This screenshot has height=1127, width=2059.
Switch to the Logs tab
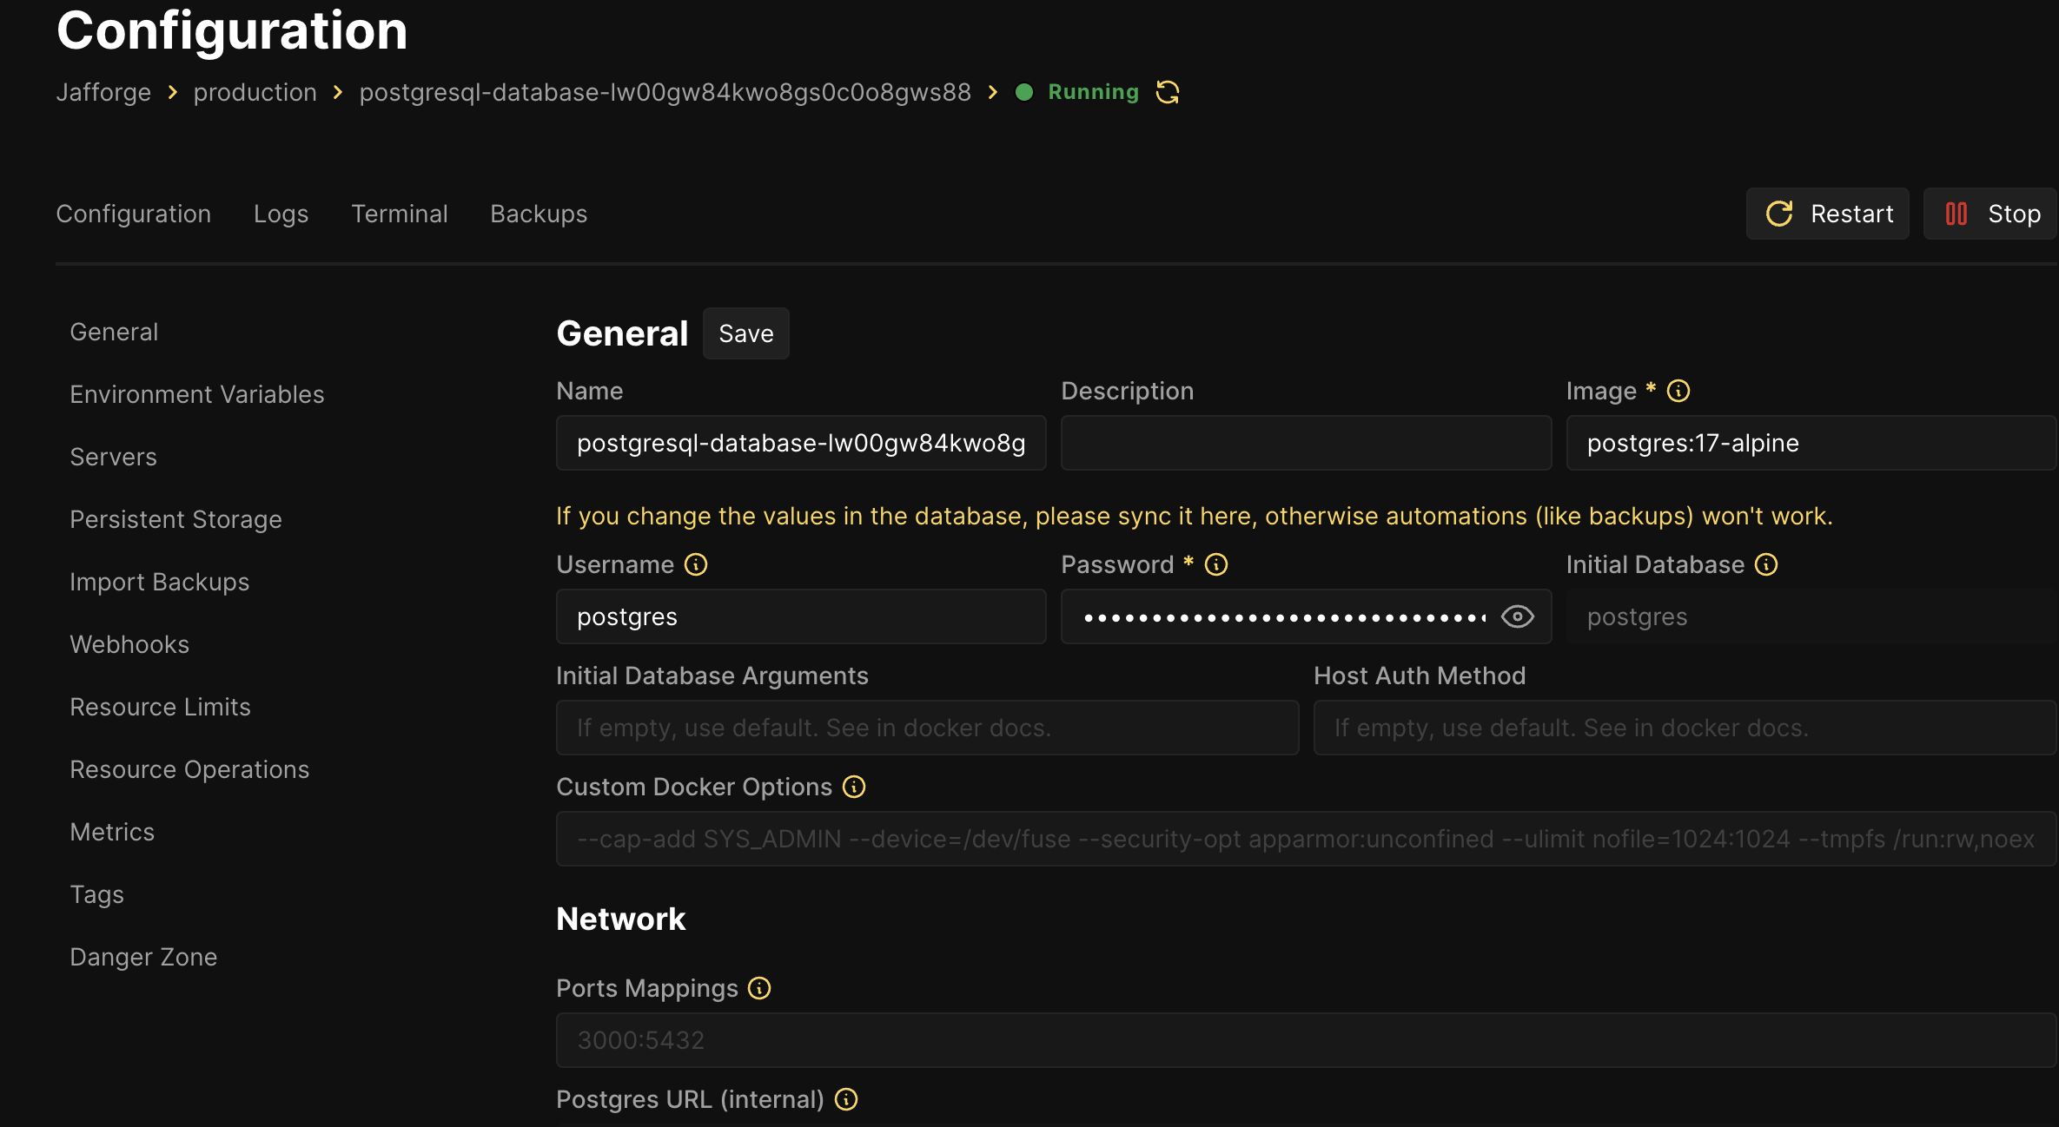pos(281,214)
